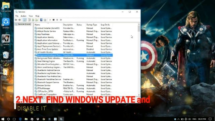
Task: Click the Cortana circle taskbar icon
Action: click(8, 119)
